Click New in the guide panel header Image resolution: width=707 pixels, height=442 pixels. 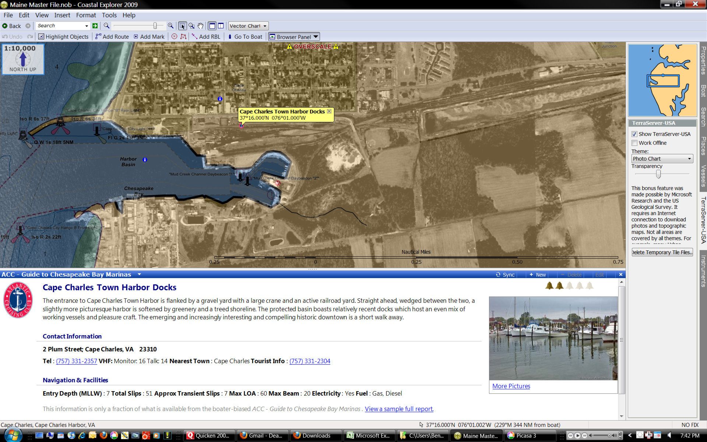(x=537, y=274)
